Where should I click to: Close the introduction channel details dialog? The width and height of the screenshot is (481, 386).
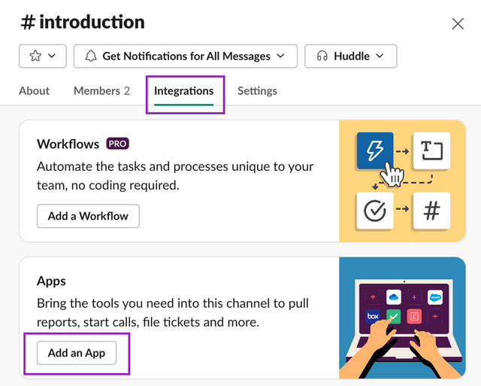(x=458, y=23)
